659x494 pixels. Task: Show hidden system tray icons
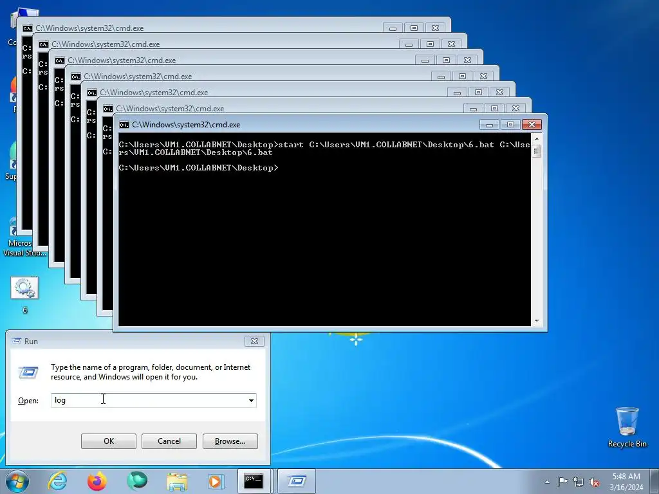[547, 482]
